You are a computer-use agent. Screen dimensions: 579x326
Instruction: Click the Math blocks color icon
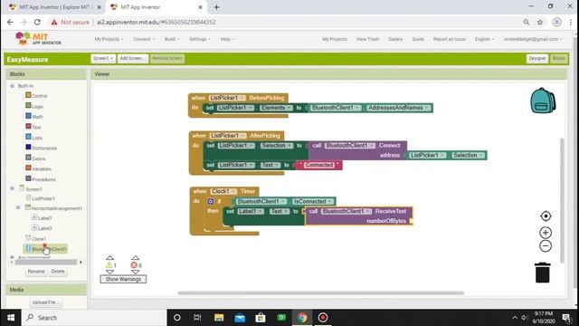pos(28,116)
